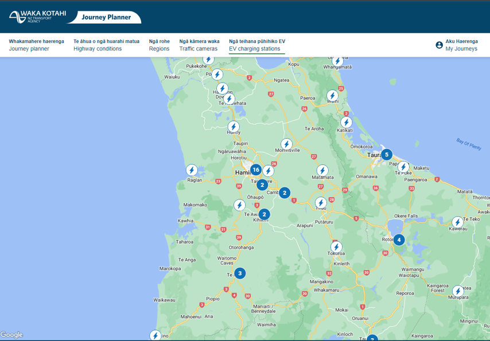Select the Pokeno EV charger marker
Image resolution: width=490 pixels, height=341 pixels.
pos(217,75)
